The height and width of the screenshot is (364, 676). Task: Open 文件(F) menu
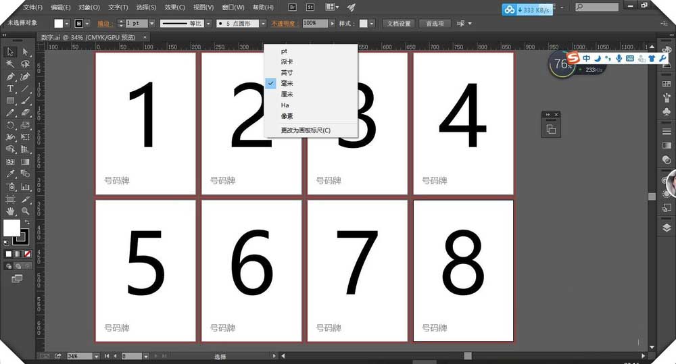[x=32, y=7]
